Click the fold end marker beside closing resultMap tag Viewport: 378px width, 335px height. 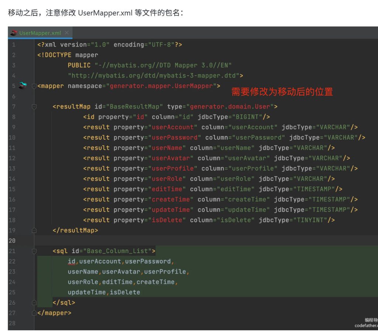click(x=34, y=230)
